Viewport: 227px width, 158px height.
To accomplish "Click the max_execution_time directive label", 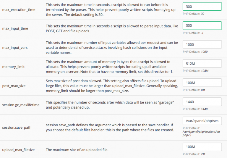I will 19,10.
